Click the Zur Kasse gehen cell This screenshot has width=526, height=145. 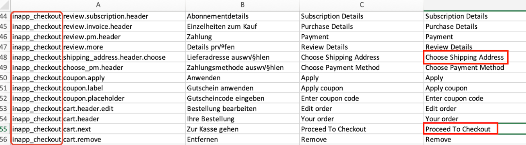(242, 129)
